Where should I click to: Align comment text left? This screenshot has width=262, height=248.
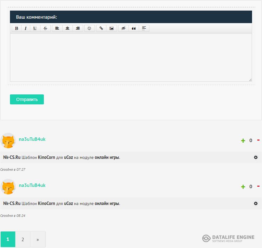[57, 28]
